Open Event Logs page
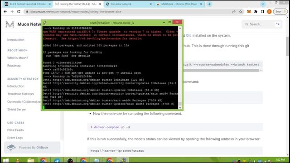The width and height of the screenshot is (290, 163). point(15,138)
